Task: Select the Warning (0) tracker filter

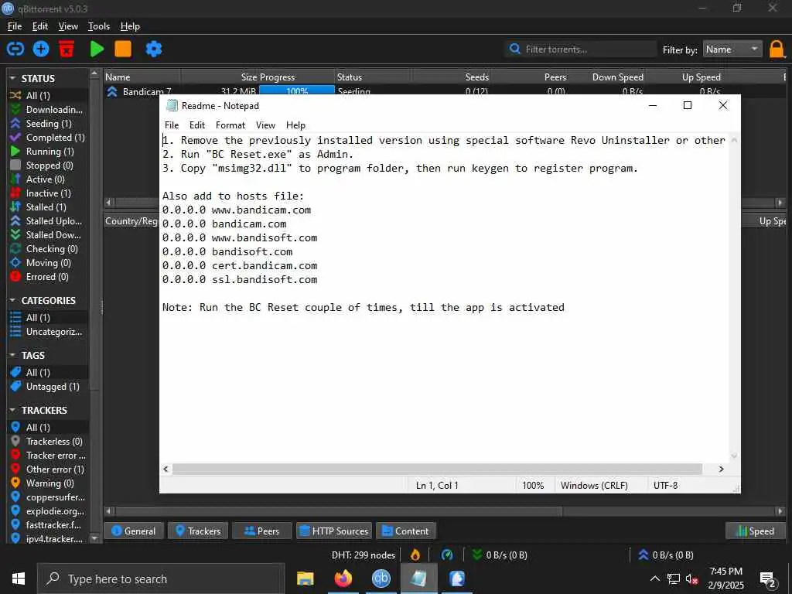Action: click(49, 483)
